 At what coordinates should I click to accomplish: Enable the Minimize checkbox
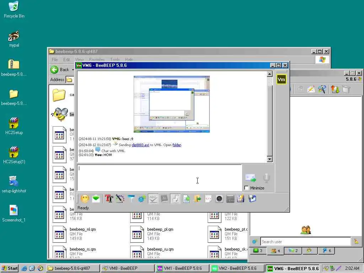click(247, 188)
